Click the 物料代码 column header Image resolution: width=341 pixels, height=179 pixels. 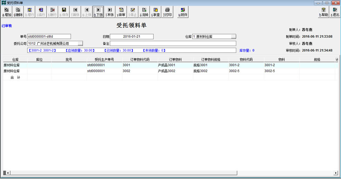(x=246, y=59)
